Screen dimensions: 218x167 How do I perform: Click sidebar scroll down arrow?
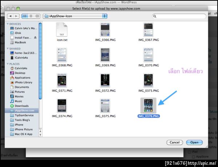40,135
